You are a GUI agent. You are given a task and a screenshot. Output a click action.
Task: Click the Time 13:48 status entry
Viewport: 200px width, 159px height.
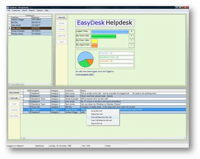pyautogui.click(x=93, y=146)
